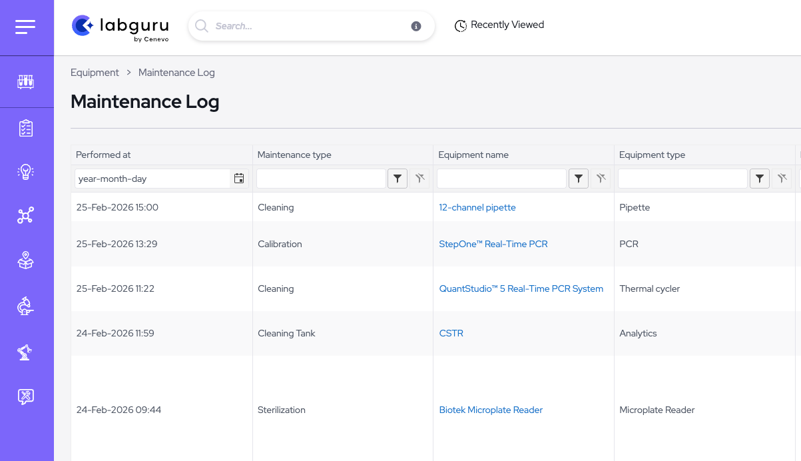Open the Maintenance type filter options
The width and height of the screenshot is (801, 461).
[398, 179]
